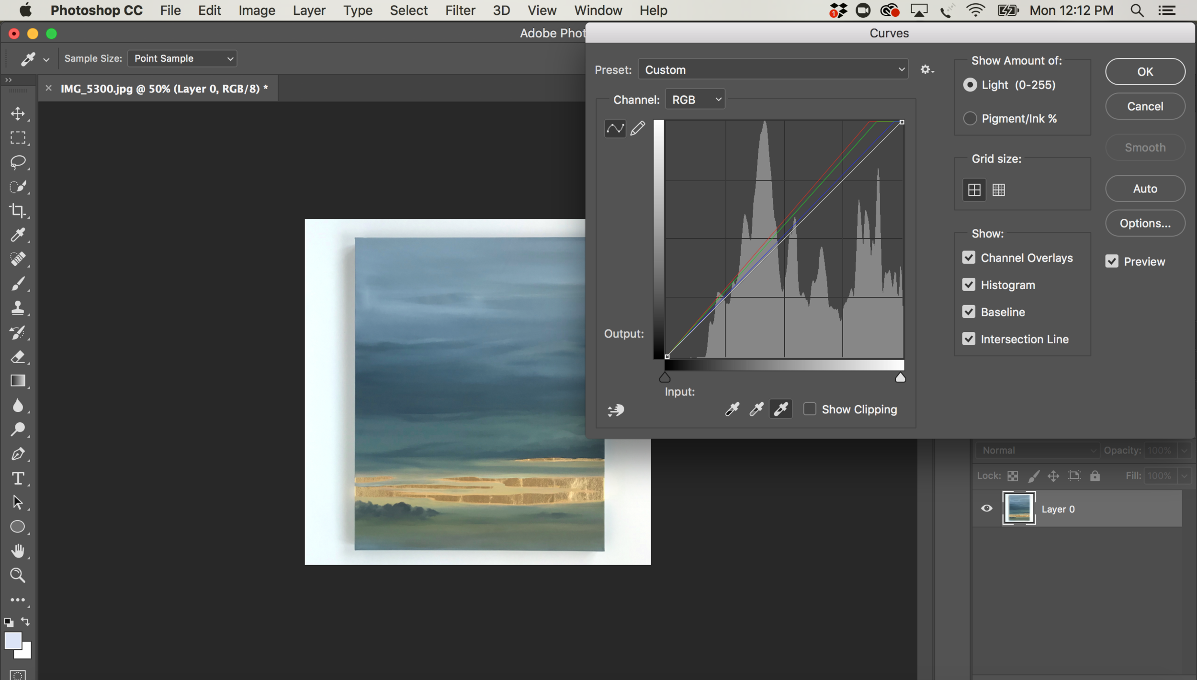Open the eyedropper tool preset picker arrow

click(x=46, y=59)
